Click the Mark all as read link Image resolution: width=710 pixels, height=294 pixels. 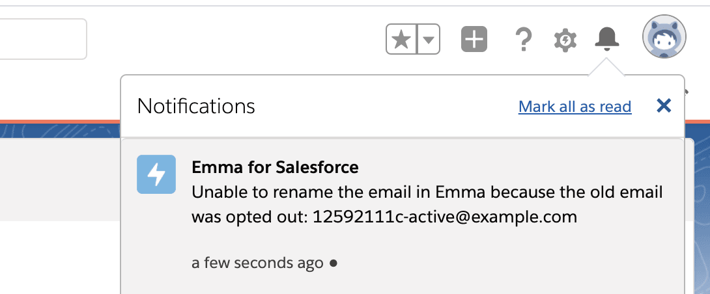(x=575, y=107)
